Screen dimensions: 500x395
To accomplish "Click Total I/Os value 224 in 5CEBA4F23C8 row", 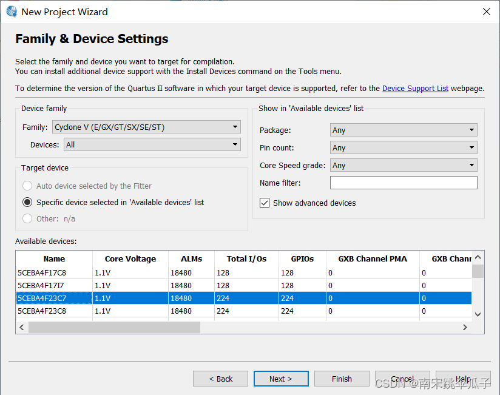I will (223, 311).
